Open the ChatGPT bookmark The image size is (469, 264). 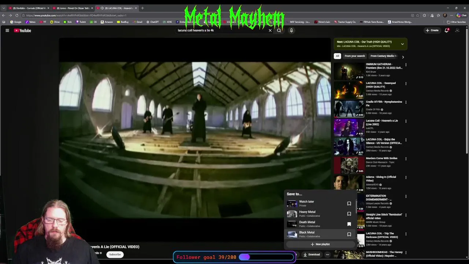(x=152, y=22)
